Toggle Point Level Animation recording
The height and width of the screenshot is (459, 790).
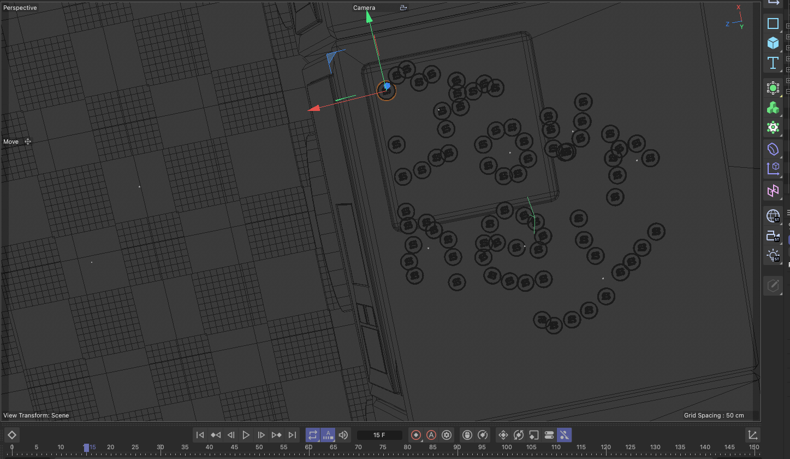[565, 435]
